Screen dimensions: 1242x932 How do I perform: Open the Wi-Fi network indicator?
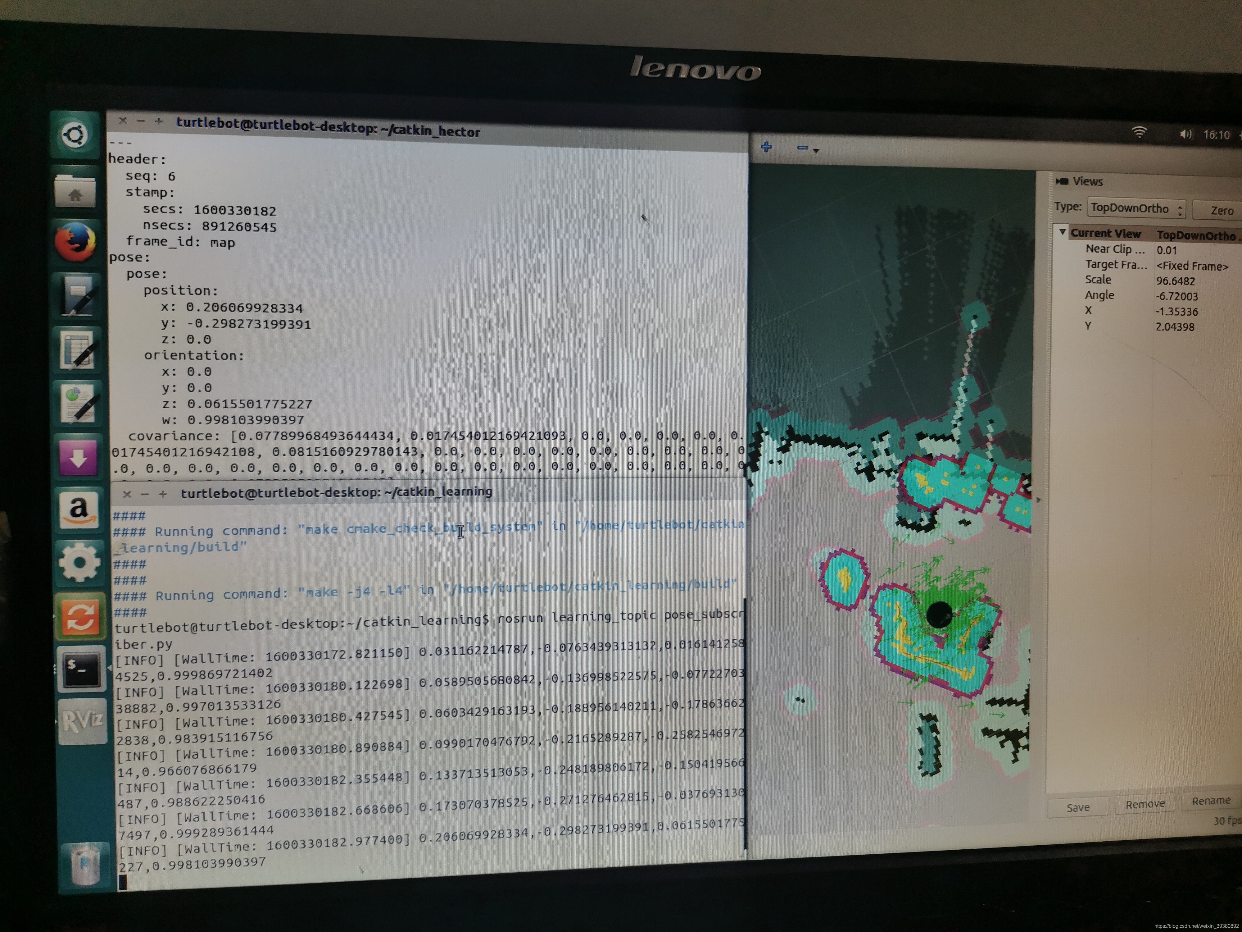click(1139, 132)
